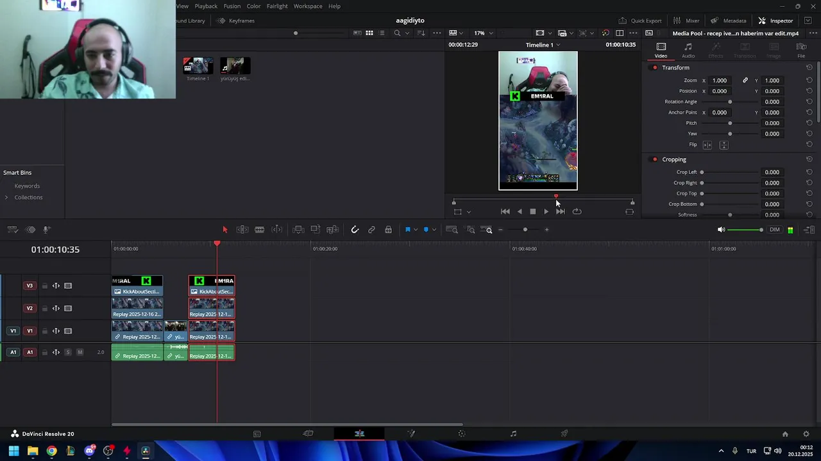Reset the Cropping section
The height and width of the screenshot is (461, 821).
809,159
